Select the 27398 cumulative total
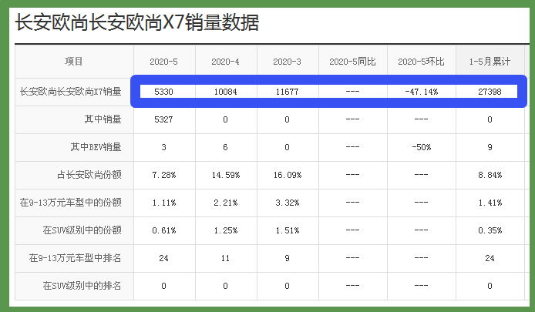This screenshot has height=312, width=535. point(490,92)
